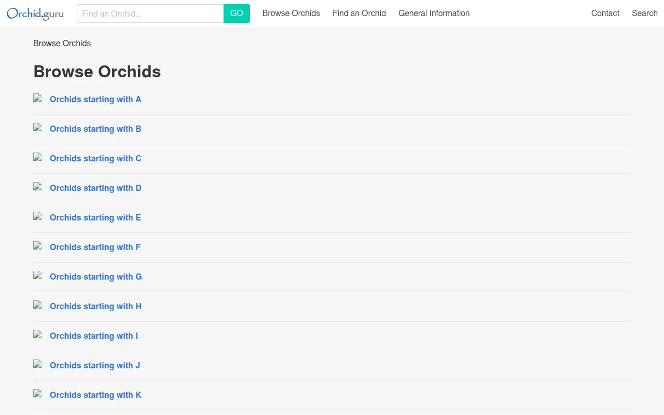This screenshot has height=415, width=664.
Task: Open the Find an Orchid nav item
Action: [x=359, y=13]
